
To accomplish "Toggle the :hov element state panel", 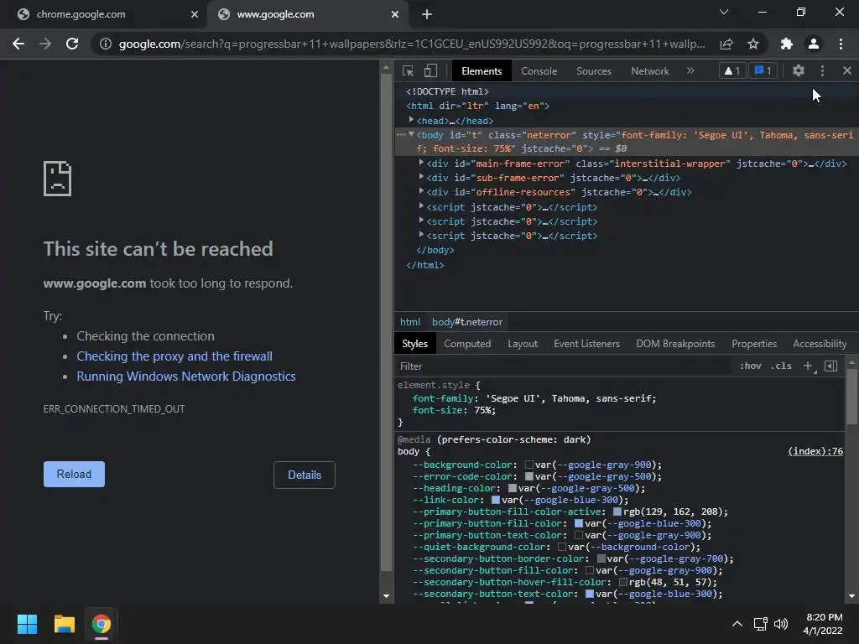I will 751,366.
